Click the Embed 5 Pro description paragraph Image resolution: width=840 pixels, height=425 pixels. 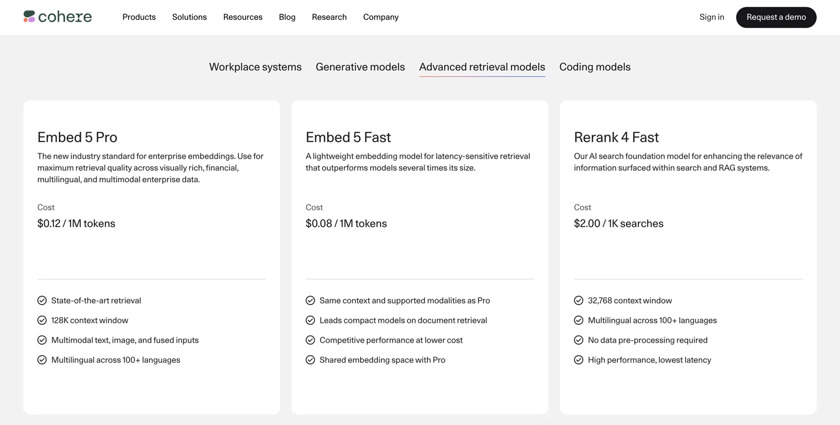[151, 168]
